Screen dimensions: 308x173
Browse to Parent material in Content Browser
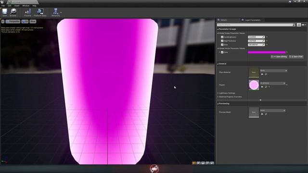266,86
